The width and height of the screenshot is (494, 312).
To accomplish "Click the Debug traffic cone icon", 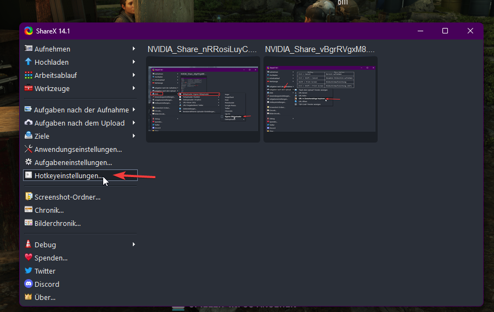I will 29,245.
